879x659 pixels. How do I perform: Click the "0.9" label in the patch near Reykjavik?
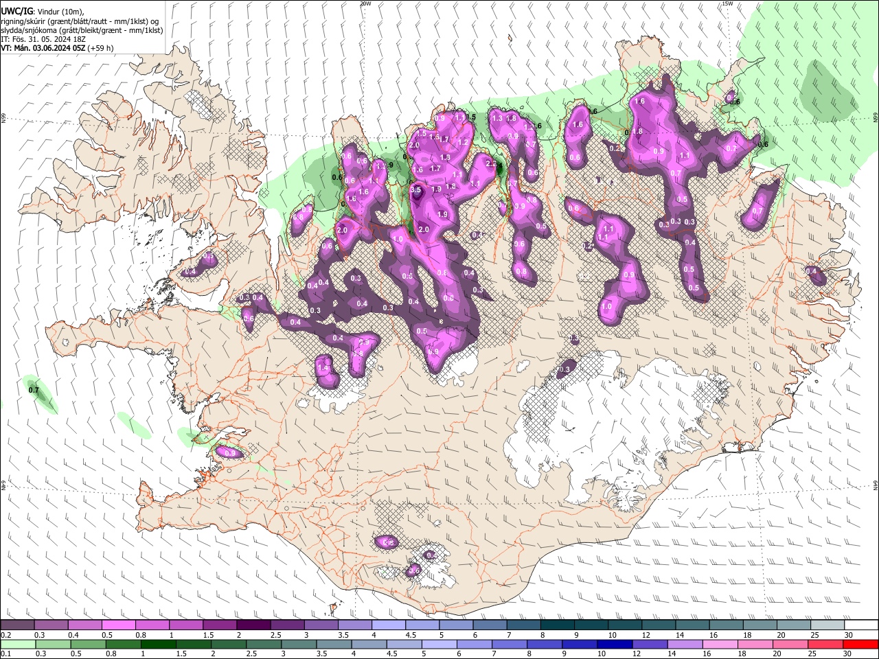(230, 453)
